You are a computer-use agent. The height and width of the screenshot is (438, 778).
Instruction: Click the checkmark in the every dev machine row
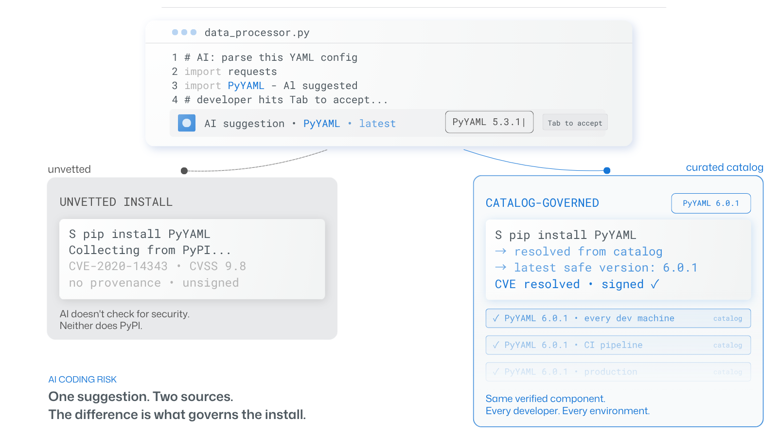pyautogui.click(x=496, y=318)
